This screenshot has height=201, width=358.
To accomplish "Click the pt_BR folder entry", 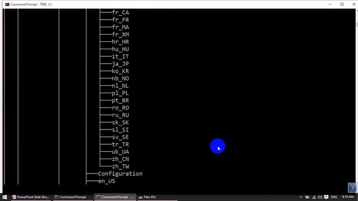I will point(120,100).
